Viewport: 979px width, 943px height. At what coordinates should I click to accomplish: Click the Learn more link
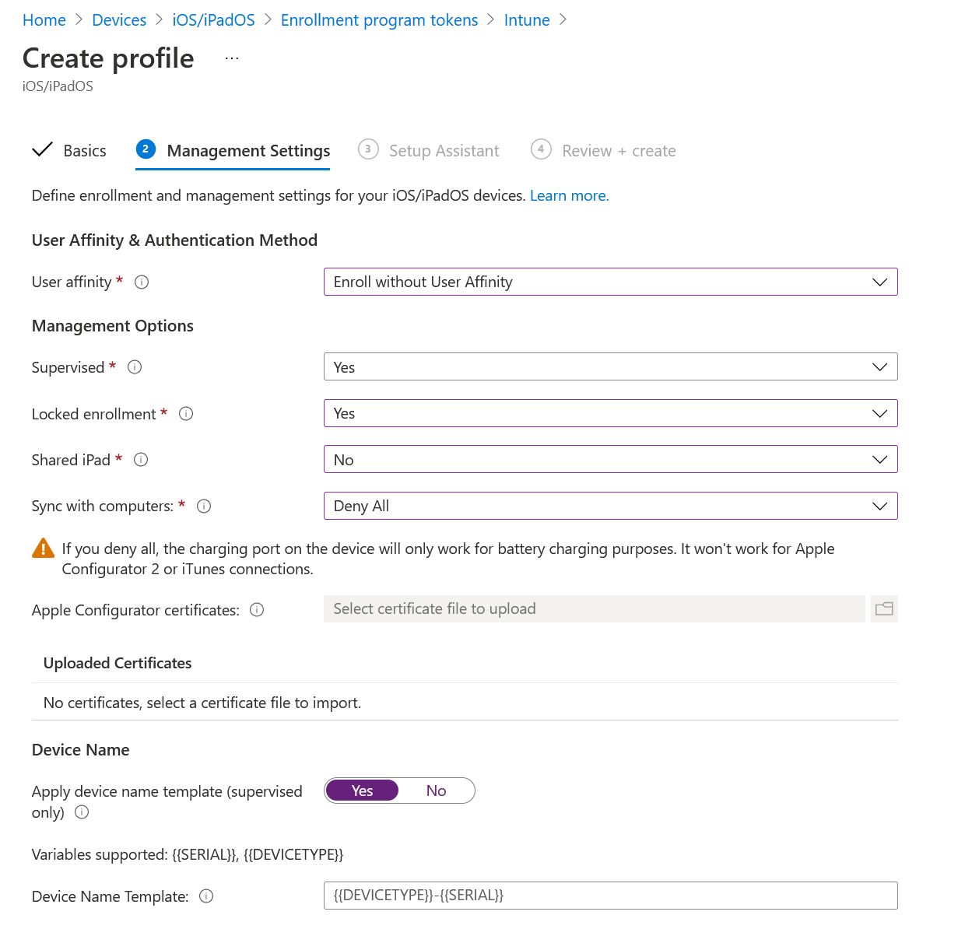click(x=569, y=196)
